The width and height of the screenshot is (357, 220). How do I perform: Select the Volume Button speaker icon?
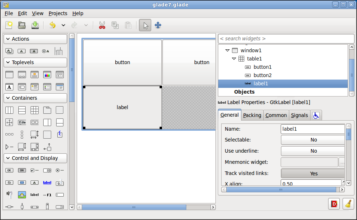coord(9,194)
